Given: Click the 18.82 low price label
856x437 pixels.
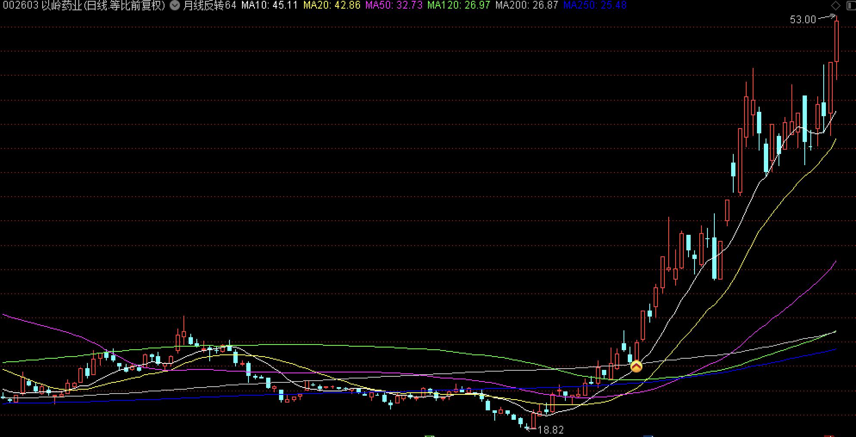Looking at the screenshot, I should pos(551,430).
